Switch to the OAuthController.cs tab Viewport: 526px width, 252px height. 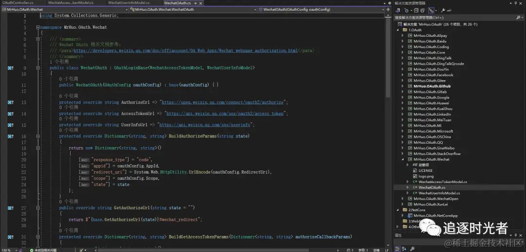coord(18,3)
